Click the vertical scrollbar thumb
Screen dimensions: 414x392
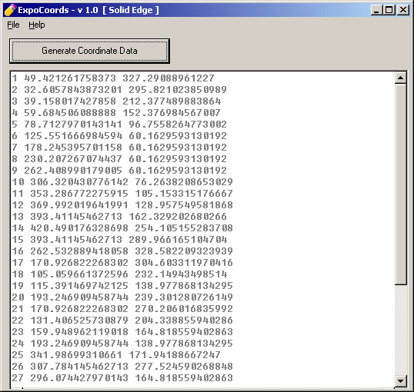(x=401, y=184)
